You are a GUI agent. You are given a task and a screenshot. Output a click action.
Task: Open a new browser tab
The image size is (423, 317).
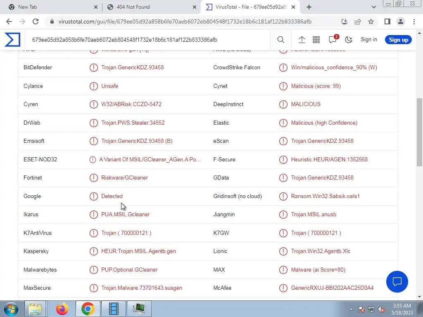309,7
